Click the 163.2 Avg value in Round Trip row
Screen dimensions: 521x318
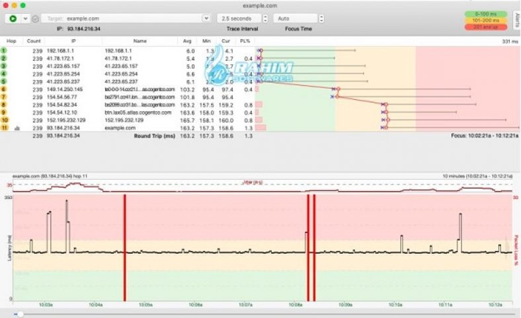[x=187, y=136]
